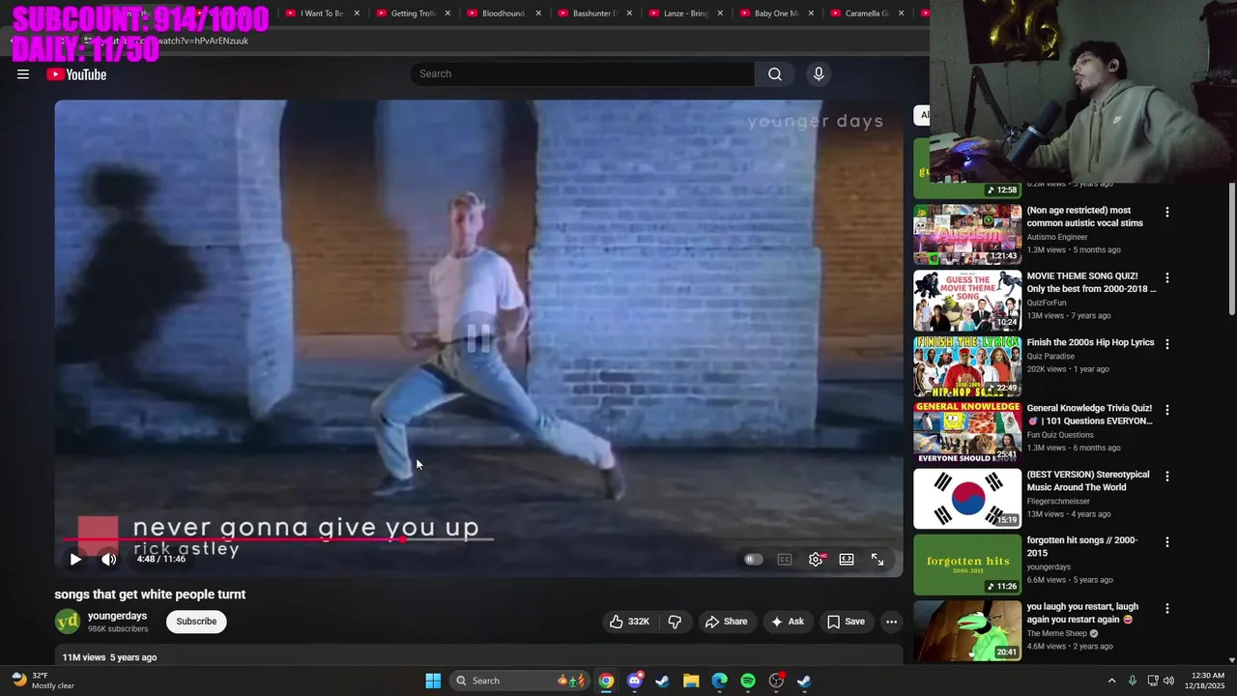The image size is (1237, 696).
Task: Switch to theater mode
Action: click(847, 559)
